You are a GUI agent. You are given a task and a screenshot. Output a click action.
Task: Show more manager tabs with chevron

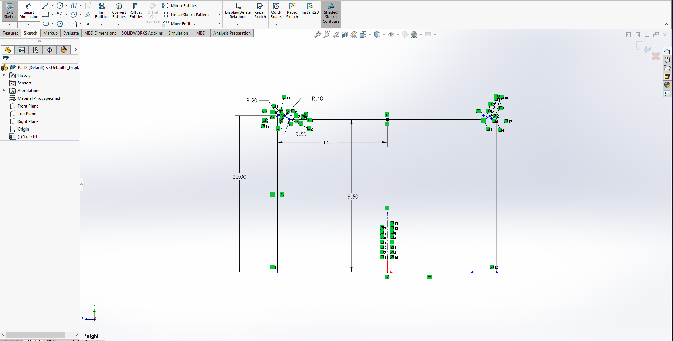coord(76,50)
